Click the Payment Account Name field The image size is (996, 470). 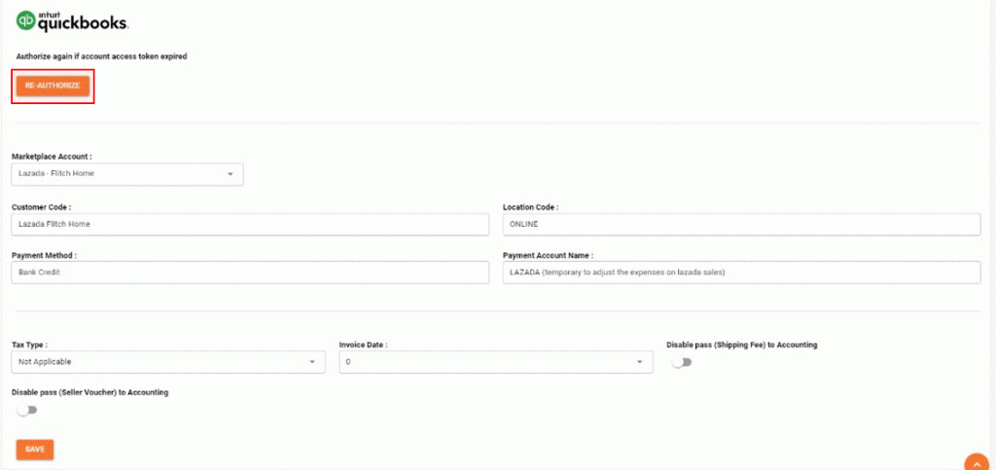[741, 272]
